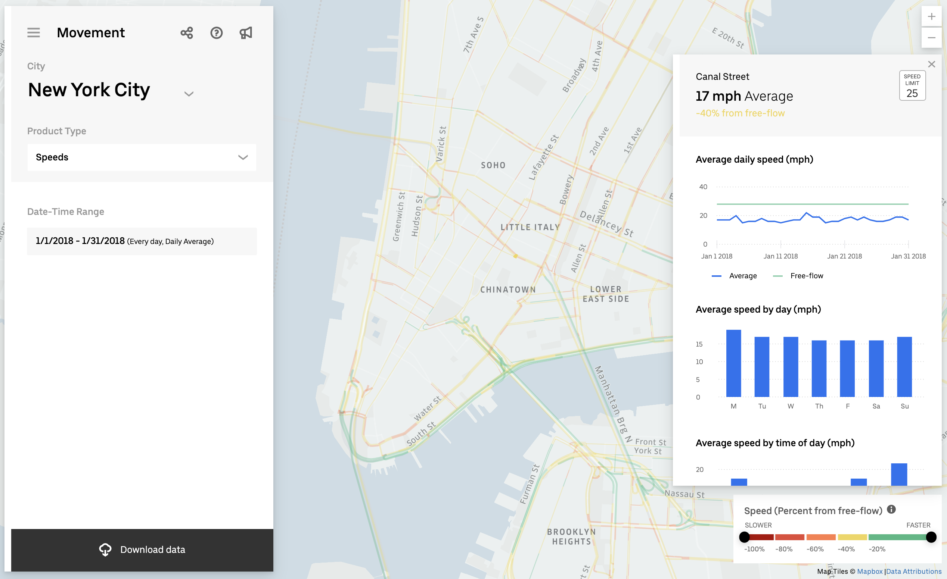Open the Mapbox attribution link
The width and height of the screenshot is (947, 579).
[x=870, y=571]
